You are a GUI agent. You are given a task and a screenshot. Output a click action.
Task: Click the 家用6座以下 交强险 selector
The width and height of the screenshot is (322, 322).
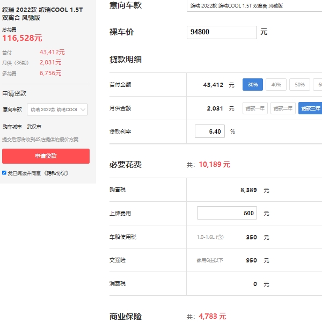(x=209, y=260)
